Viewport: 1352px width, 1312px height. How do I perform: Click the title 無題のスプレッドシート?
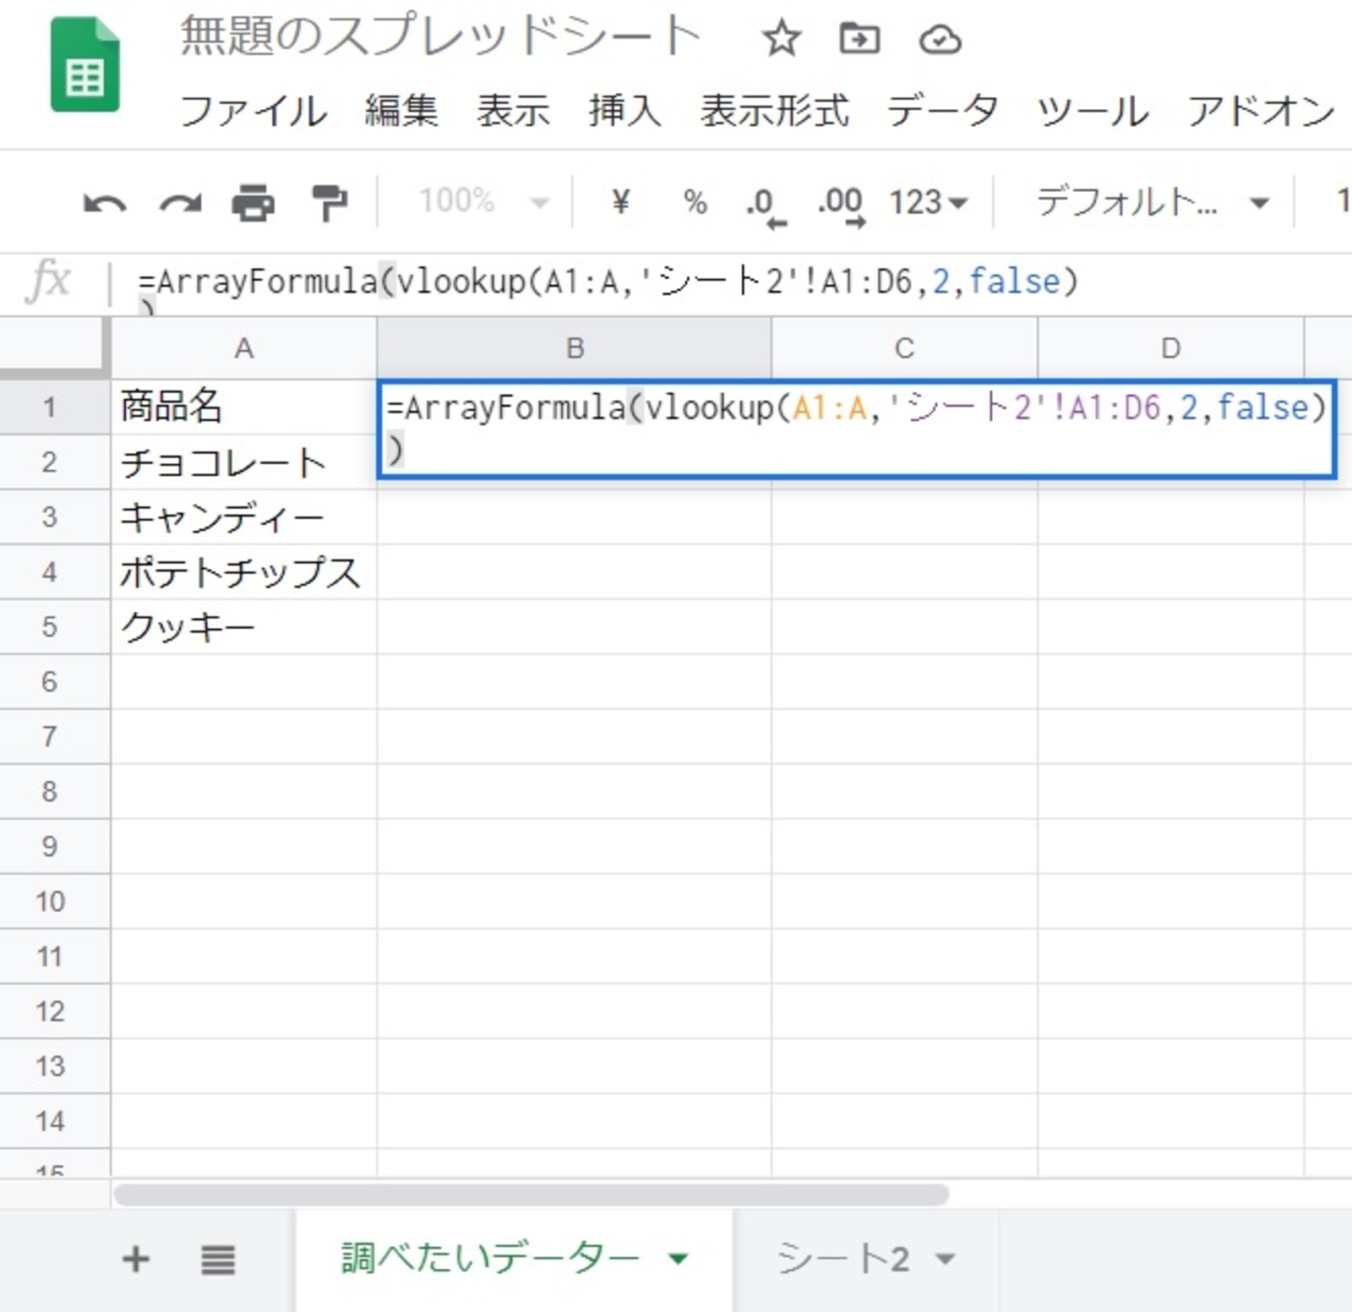441,36
